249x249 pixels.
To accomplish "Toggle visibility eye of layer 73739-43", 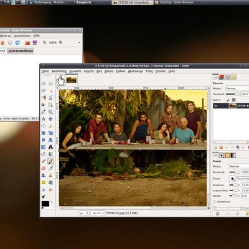I will (x=216, y=106).
